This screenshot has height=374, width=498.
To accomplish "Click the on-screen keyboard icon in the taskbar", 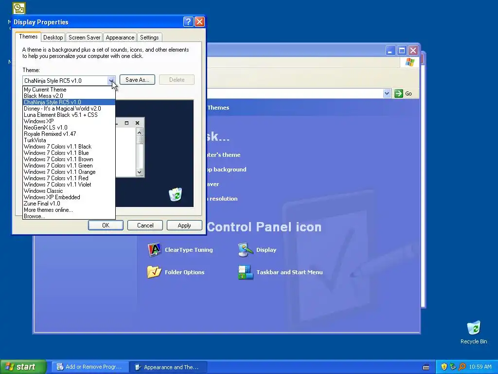I will [x=426, y=367].
